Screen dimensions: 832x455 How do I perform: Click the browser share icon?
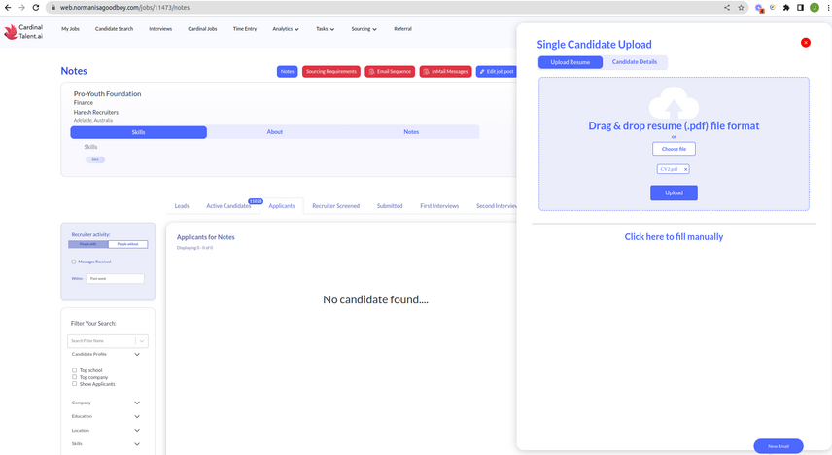tap(727, 7)
